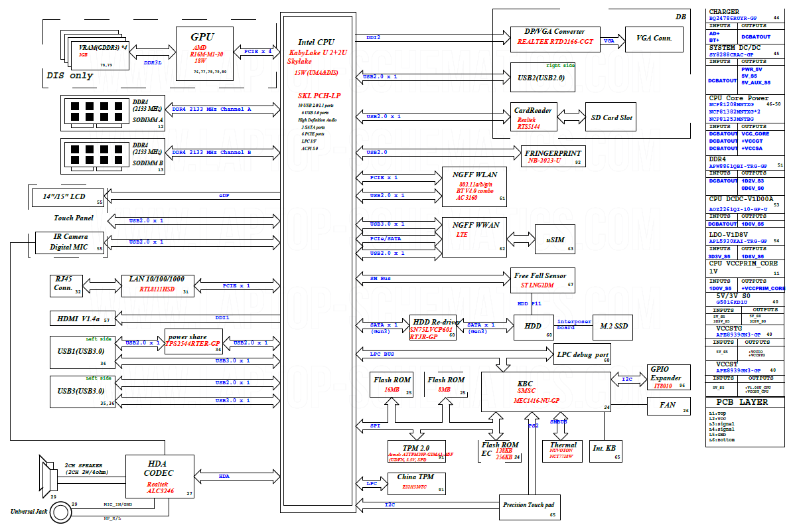The image size is (795, 525).
Task: Click the power share TPS2544RTER-GP block
Action: click(x=194, y=341)
